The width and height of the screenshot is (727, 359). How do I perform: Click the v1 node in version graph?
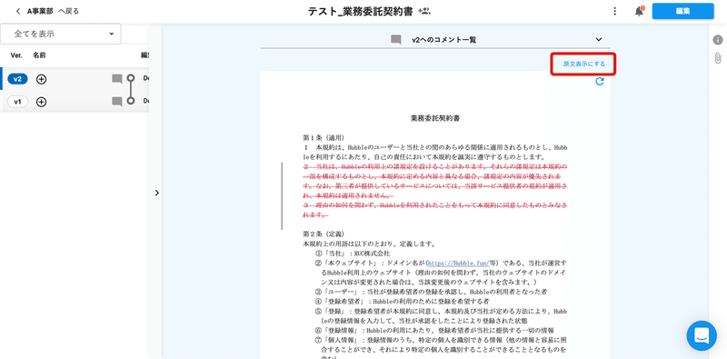pyautogui.click(x=131, y=100)
